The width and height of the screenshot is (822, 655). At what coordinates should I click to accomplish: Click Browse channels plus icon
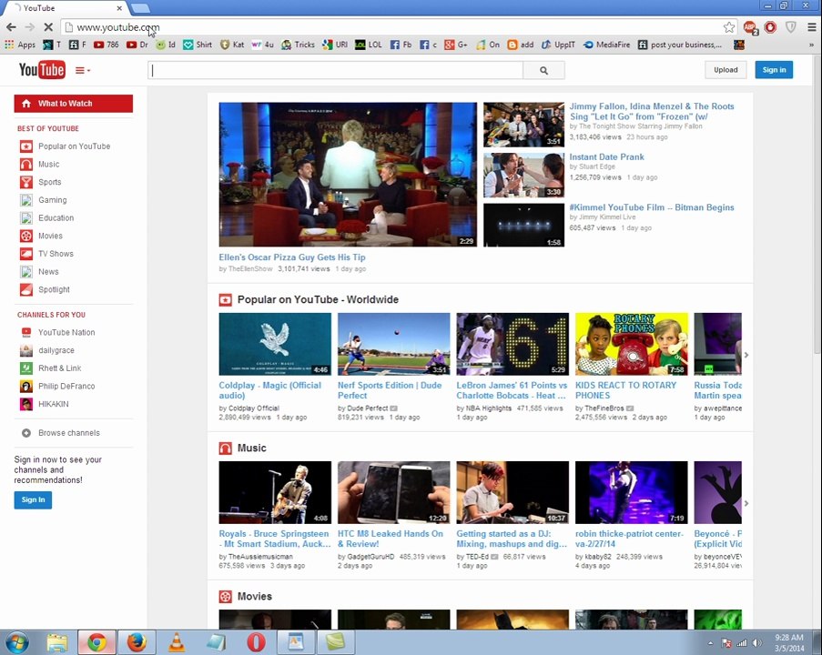(26, 433)
